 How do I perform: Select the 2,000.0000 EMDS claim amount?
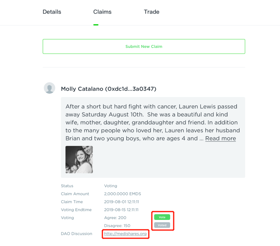click(x=123, y=194)
